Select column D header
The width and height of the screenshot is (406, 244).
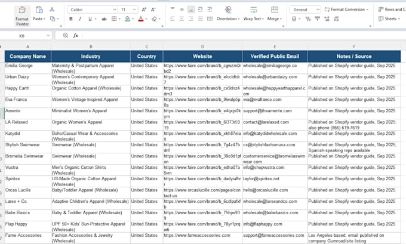[202, 47]
